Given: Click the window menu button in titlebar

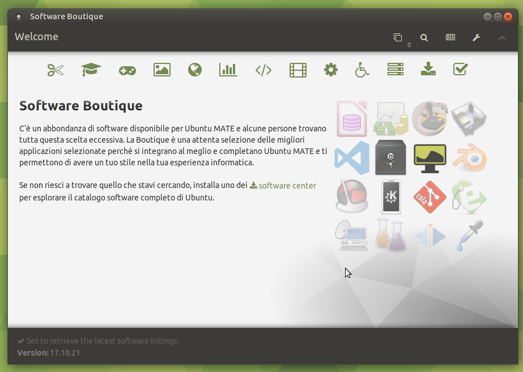Looking at the screenshot, I should [x=19, y=16].
